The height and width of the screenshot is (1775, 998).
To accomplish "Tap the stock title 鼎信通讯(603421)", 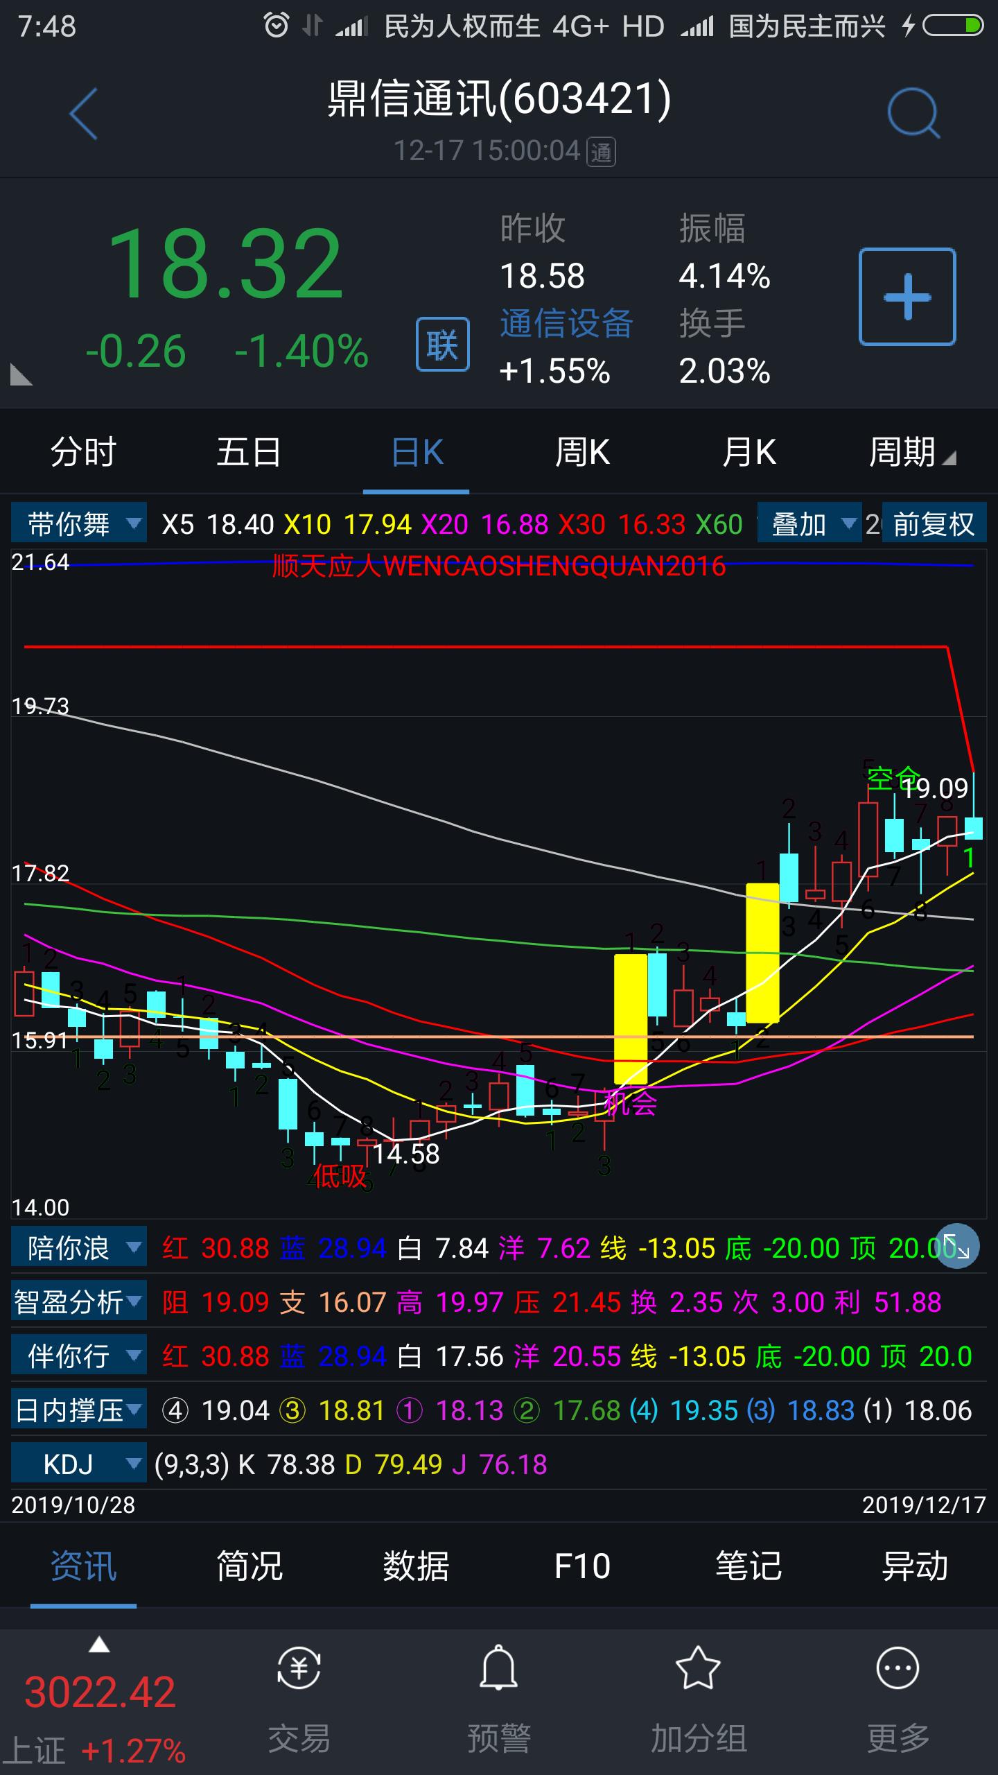I will (499, 98).
